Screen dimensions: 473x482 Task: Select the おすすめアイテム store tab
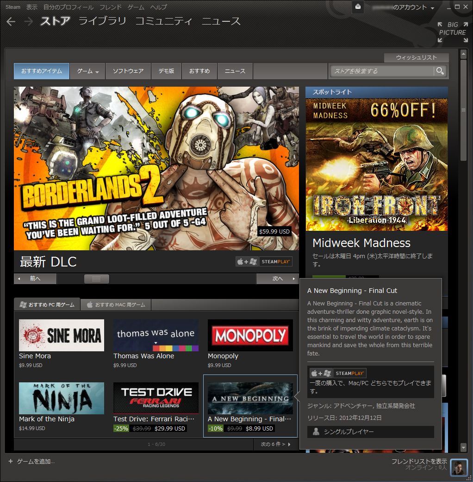tap(42, 71)
